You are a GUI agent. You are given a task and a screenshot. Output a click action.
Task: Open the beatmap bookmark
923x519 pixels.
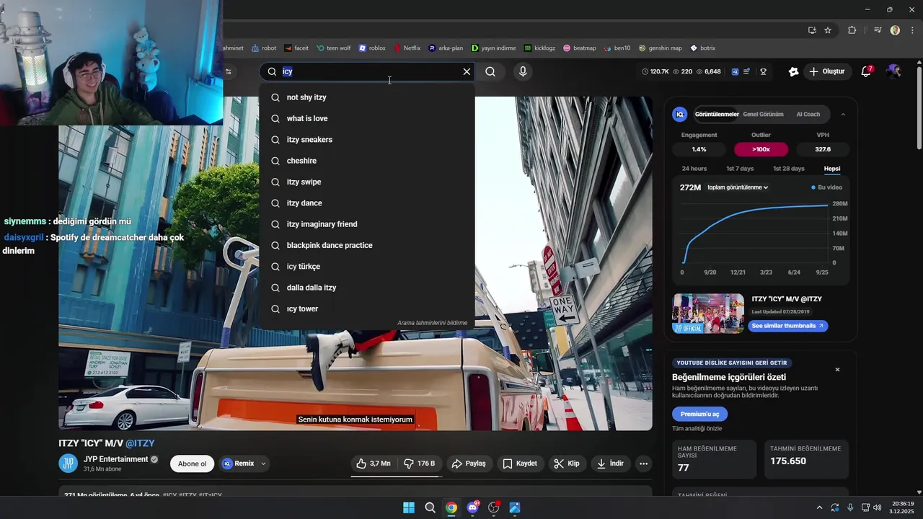[x=580, y=48]
